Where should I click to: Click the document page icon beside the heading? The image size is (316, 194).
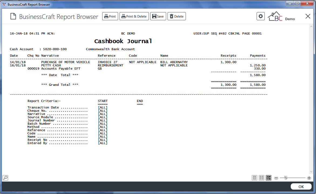point(13,16)
